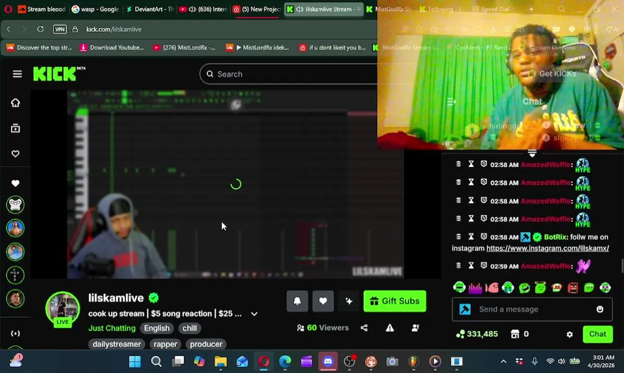Click the live broadcast icon in sidebar
624x373 pixels.
click(16, 333)
